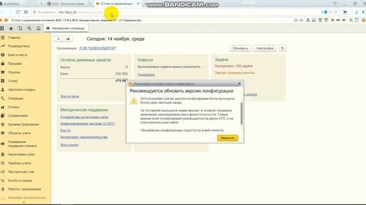Open the ТСЖ НОВОСИБИРСК organization link
Image resolution: width=366 pixels, height=205 pixels.
click(97, 48)
